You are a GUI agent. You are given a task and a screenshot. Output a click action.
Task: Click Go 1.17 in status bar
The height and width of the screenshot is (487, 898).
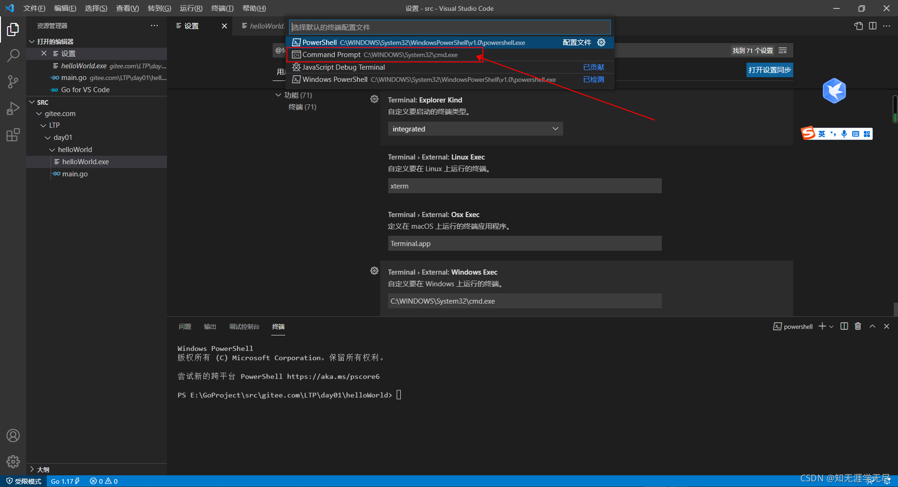tap(65, 481)
